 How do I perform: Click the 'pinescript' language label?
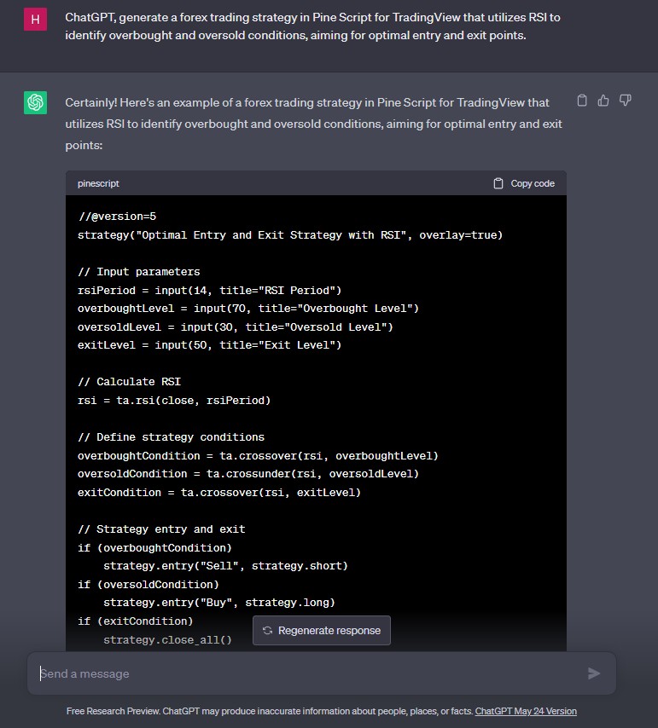click(x=98, y=183)
